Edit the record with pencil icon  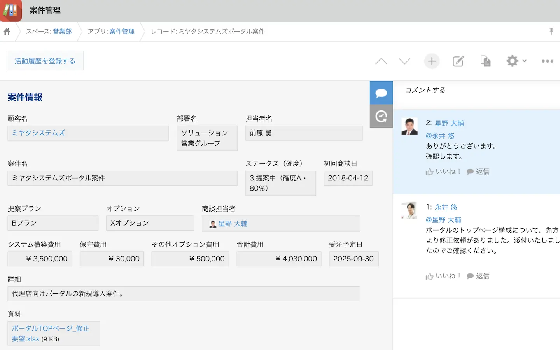coord(458,61)
